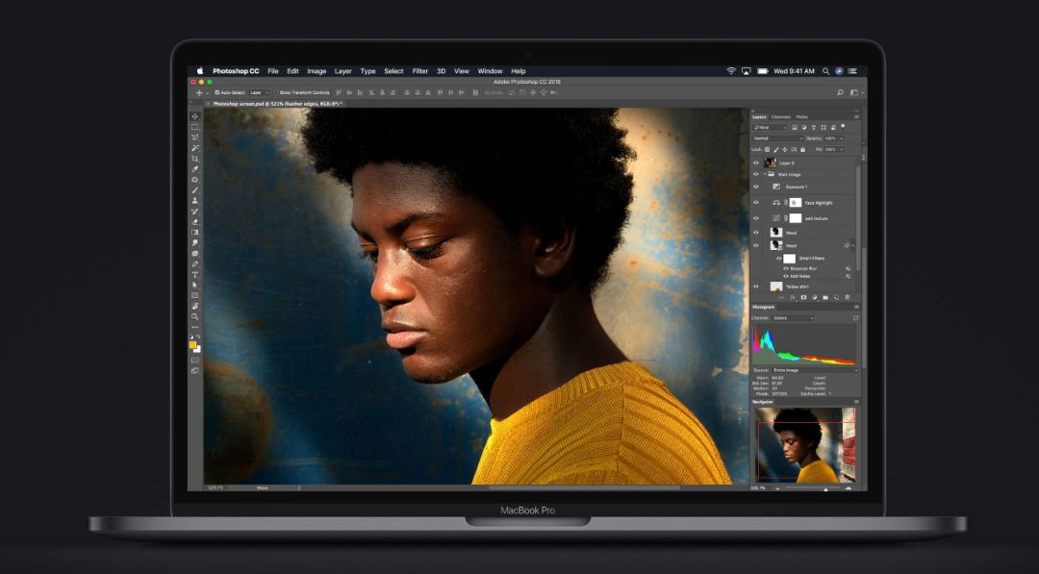Select the Pen tool
This screenshot has width=1039, height=574.
(194, 264)
